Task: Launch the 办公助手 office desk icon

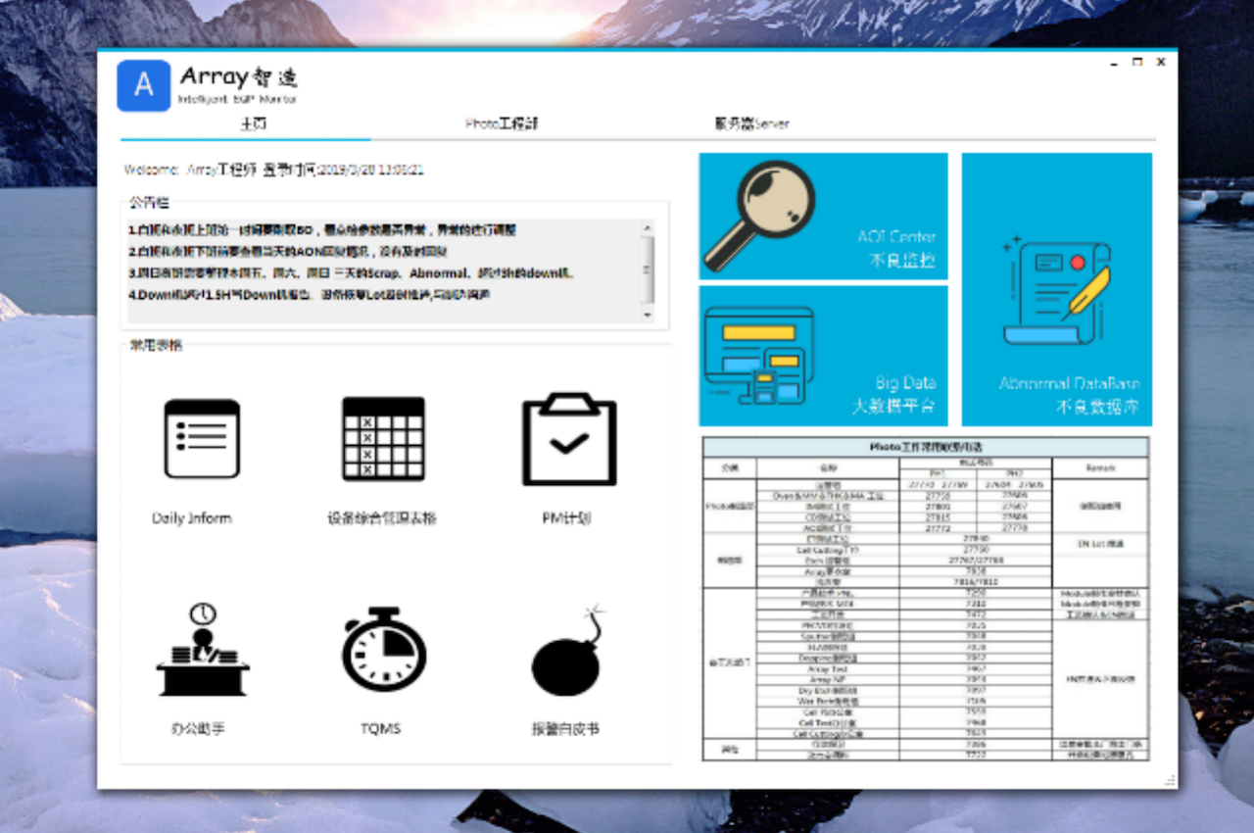Action: tap(202, 651)
